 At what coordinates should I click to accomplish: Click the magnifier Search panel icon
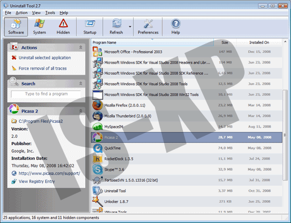(x=14, y=82)
